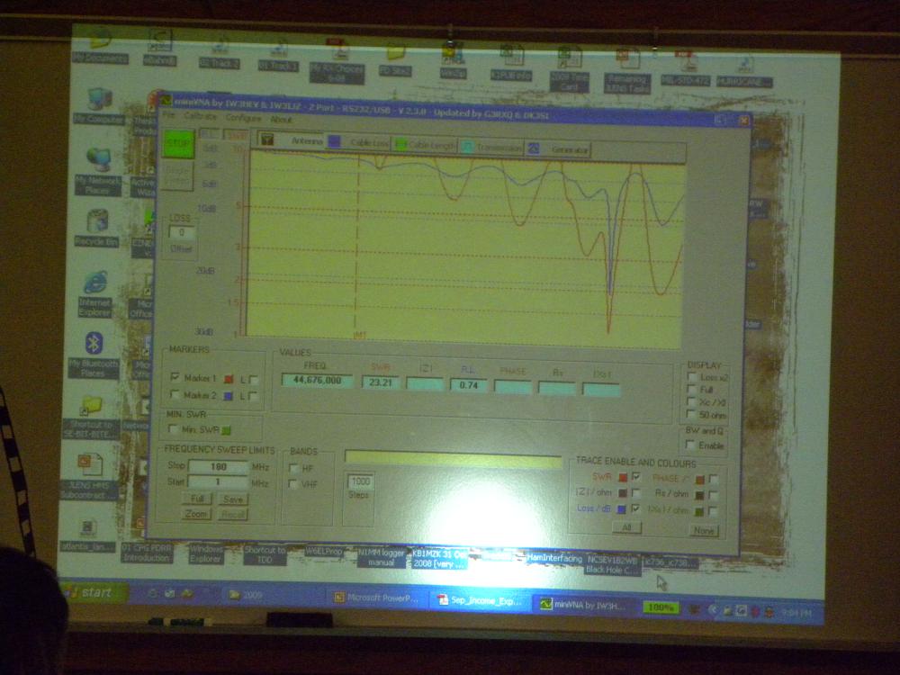Click the green Min. SWR colour swatch

point(226,430)
